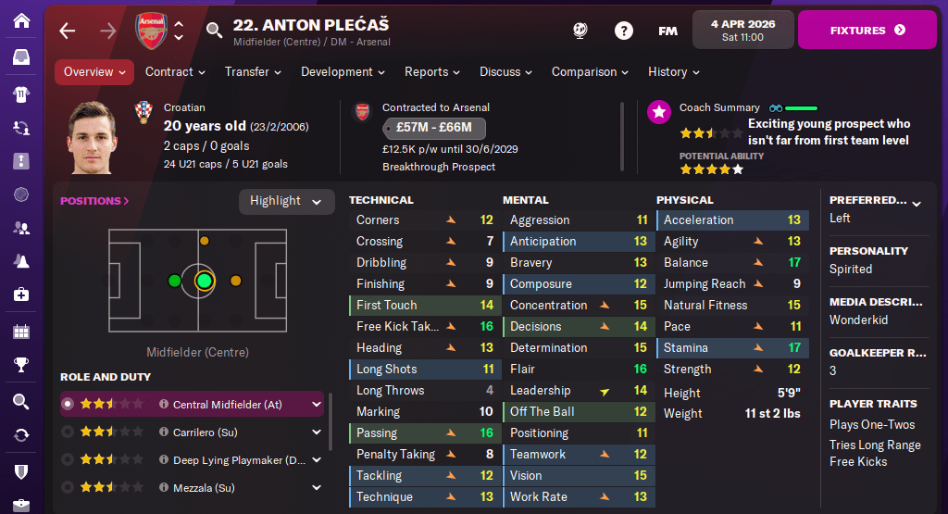Open help via the question mark icon

pos(624,31)
